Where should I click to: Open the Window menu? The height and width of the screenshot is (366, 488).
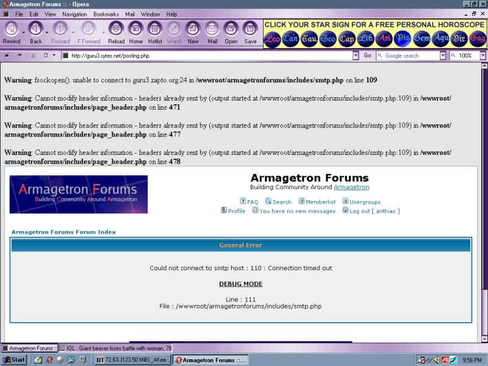(150, 14)
